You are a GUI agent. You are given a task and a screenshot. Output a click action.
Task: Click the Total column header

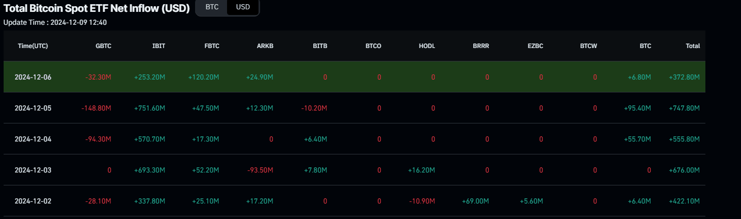[x=692, y=46]
